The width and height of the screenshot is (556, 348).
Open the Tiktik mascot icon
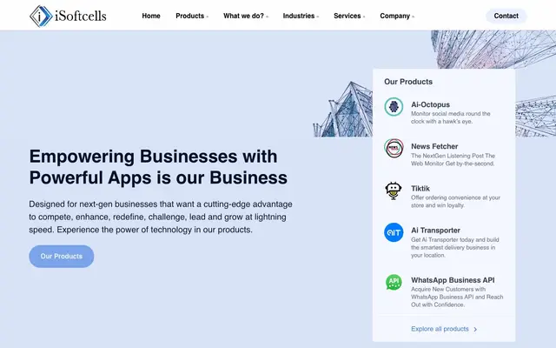pyautogui.click(x=394, y=191)
